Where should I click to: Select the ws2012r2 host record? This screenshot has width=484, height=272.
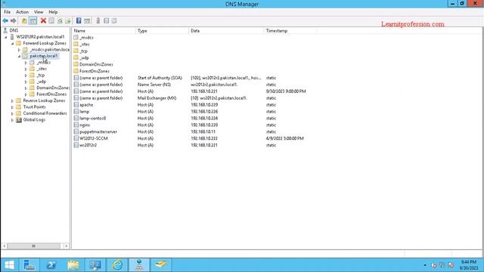click(88, 145)
